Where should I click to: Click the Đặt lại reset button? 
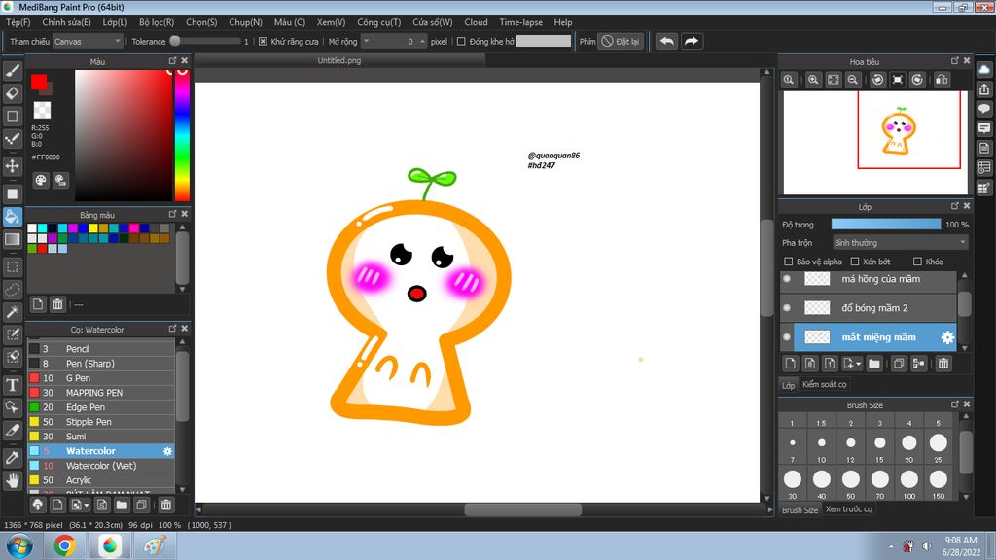tap(622, 41)
